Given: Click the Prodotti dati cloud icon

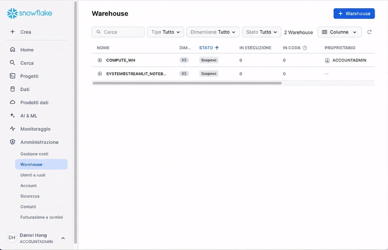Looking at the screenshot, I should point(12,102).
